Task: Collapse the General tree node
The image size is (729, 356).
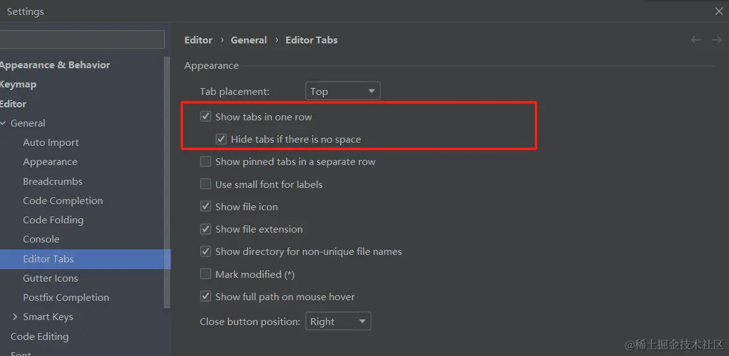Action: pyautogui.click(x=3, y=123)
